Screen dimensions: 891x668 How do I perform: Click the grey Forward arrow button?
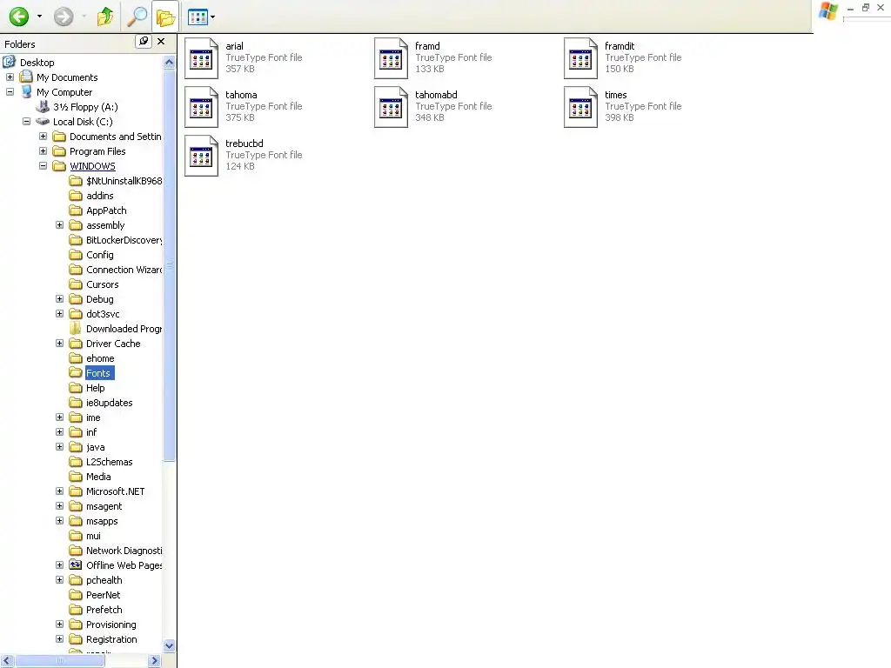[63, 17]
